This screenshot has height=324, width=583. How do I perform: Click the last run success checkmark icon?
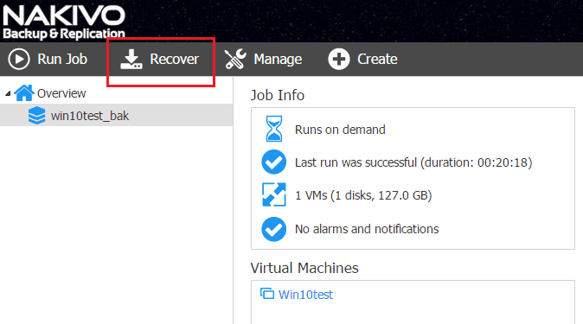pyautogui.click(x=273, y=162)
